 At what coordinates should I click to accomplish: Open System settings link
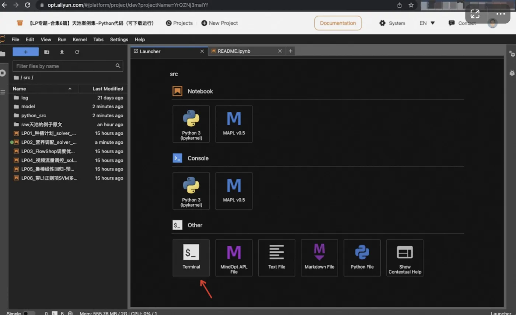tap(392, 23)
